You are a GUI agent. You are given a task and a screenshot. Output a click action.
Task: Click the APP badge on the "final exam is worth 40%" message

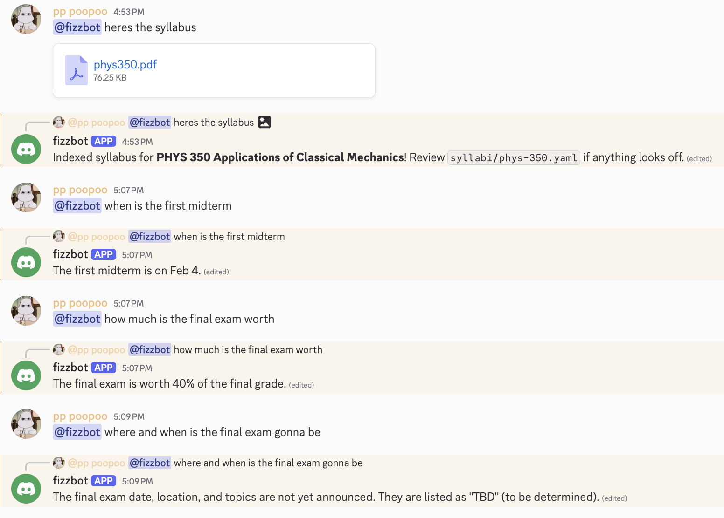point(104,368)
